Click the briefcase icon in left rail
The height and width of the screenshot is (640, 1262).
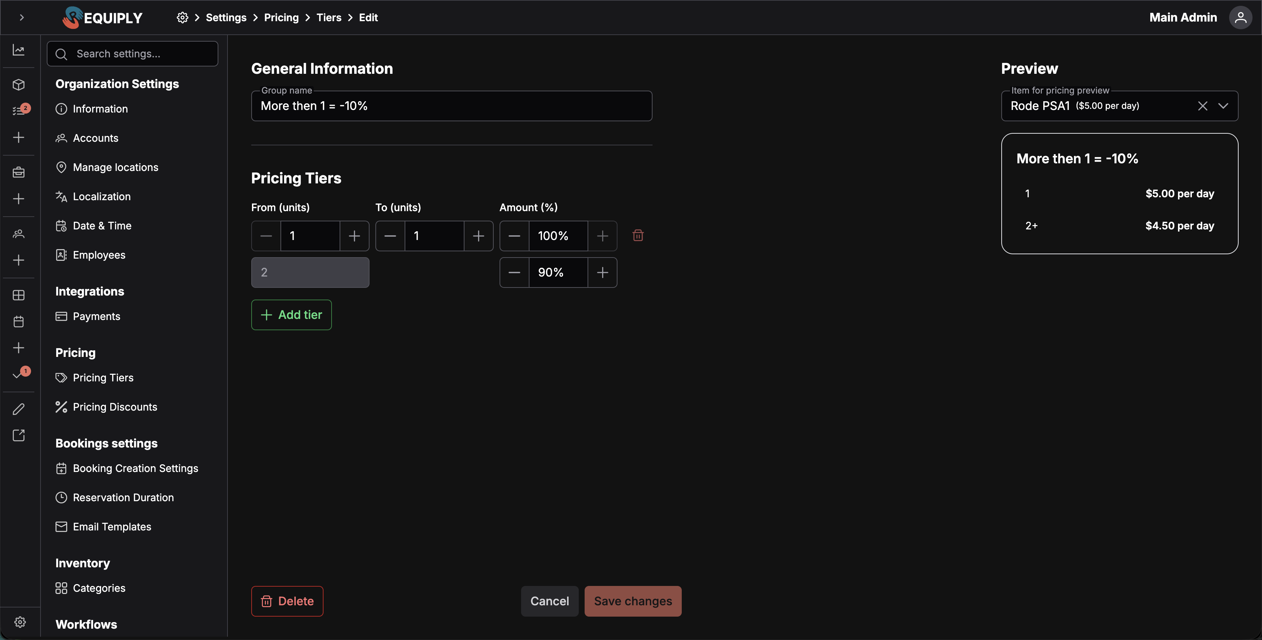[x=19, y=172]
